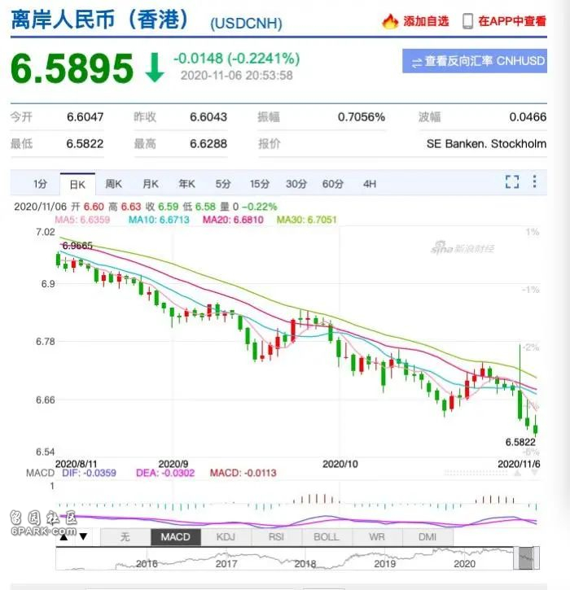Click the black up-triangle indicator arrow

click(64, 536)
